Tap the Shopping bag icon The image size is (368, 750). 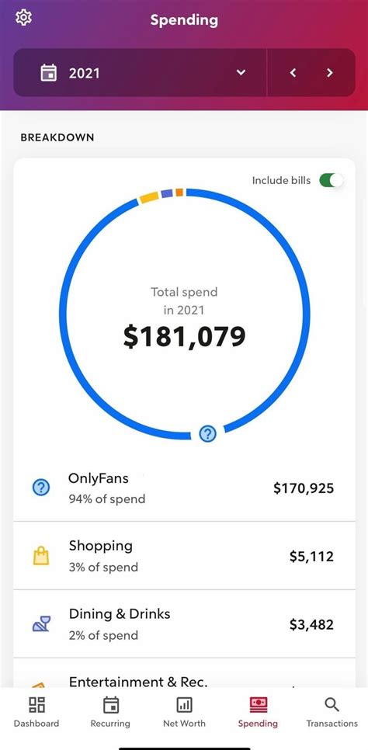(x=41, y=556)
